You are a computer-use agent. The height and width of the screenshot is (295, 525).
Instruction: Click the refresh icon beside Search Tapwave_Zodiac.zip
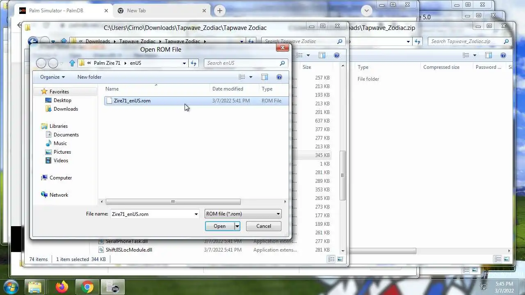tap(418, 41)
